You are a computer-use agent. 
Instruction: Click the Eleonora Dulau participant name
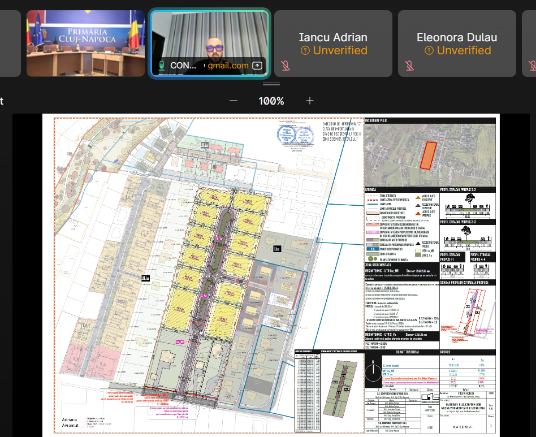[457, 37]
